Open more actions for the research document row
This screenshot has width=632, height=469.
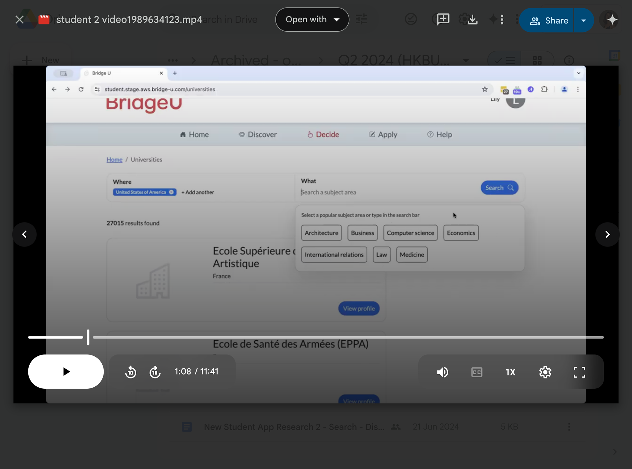coord(569,427)
